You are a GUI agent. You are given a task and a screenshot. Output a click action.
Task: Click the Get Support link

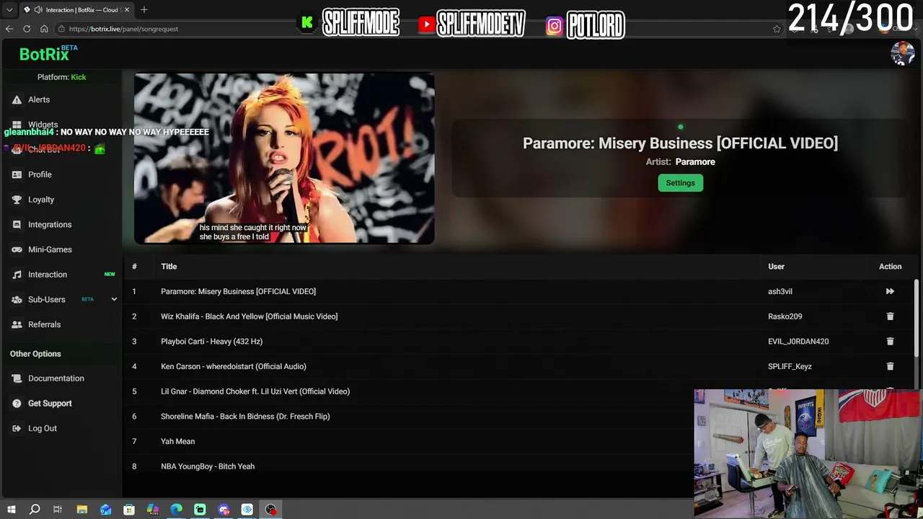50,404
